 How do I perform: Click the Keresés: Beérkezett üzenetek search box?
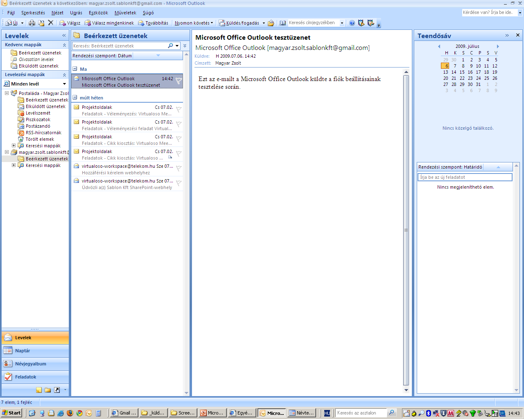pos(120,46)
